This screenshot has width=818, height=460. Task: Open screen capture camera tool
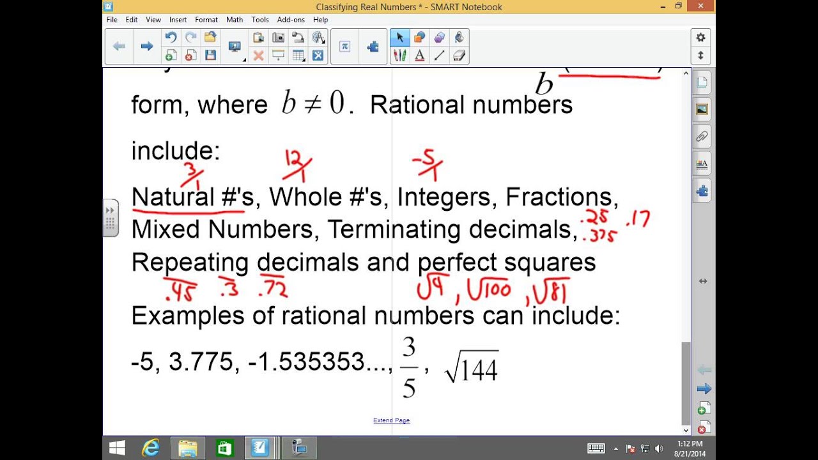pos(278,38)
